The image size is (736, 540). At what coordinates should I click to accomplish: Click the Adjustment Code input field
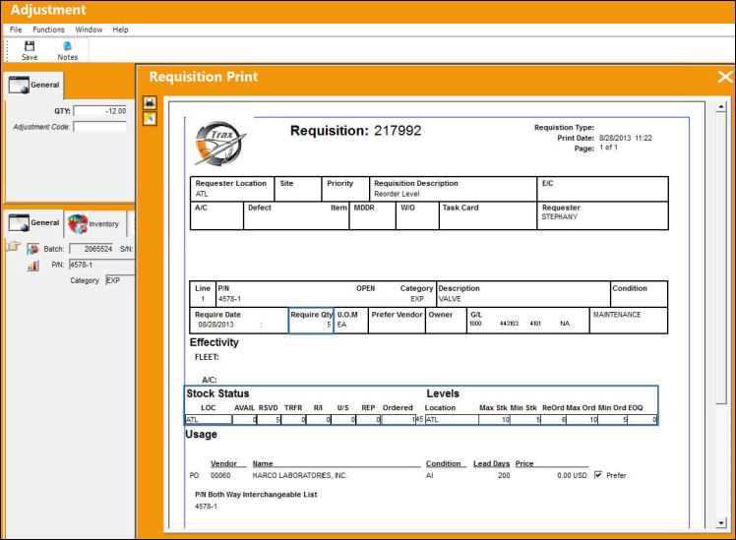pos(100,127)
